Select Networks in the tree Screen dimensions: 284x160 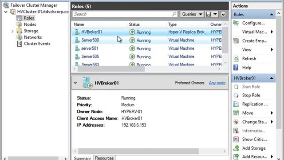(x=33, y=37)
